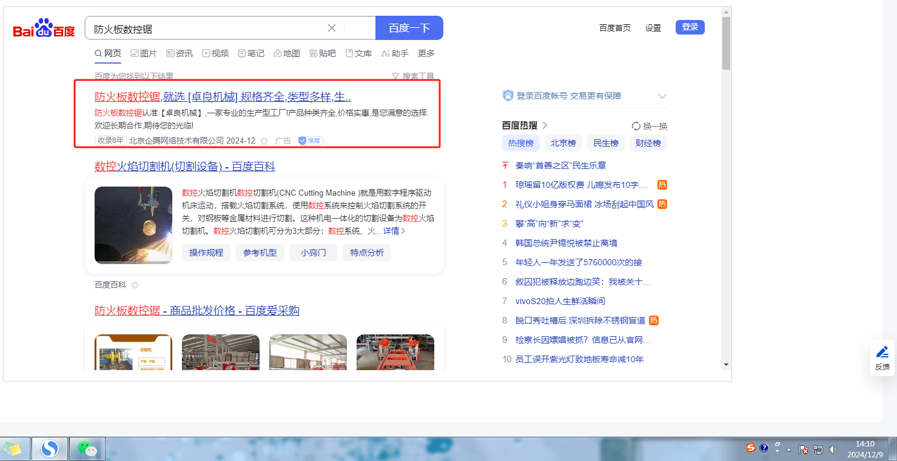Viewport: 897px width, 461px height.
Task: Switch to the 视频 search tab
Action: tap(215, 53)
